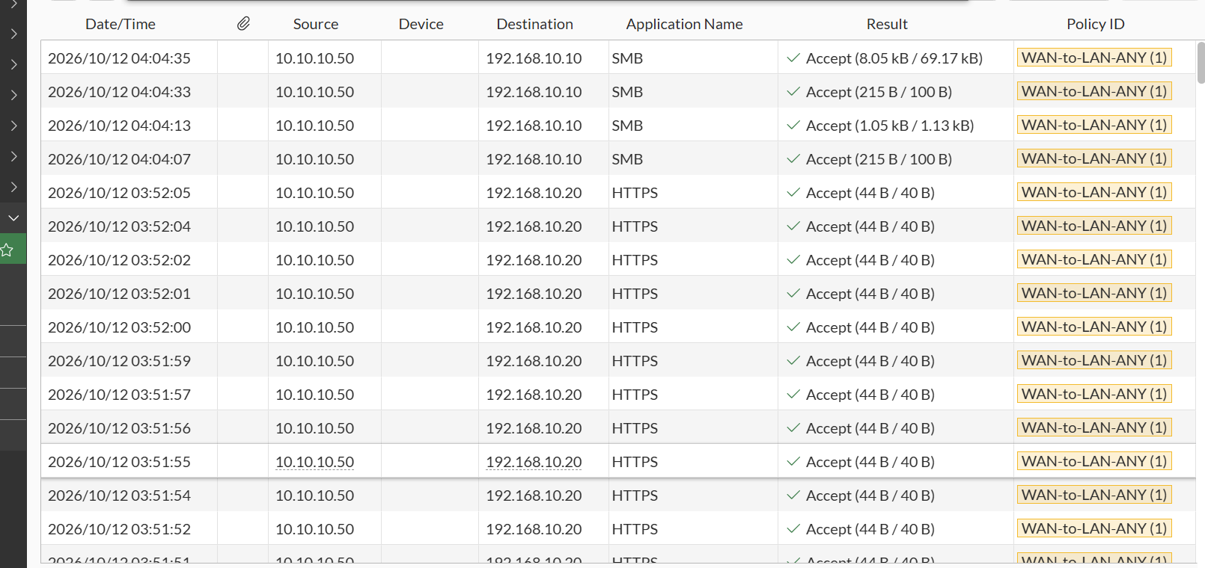Image resolution: width=1205 pixels, height=568 pixels.
Task: Click the accept checkmark in the 03:52:00 row
Action: (x=793, y=327)
